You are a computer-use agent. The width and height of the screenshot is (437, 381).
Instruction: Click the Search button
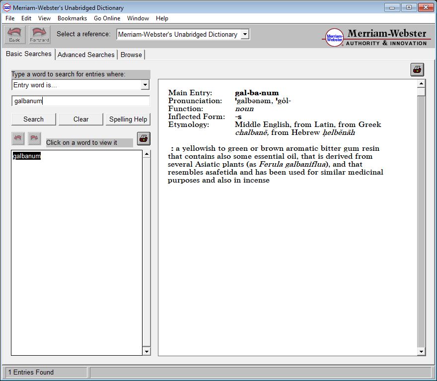[33, 119]
